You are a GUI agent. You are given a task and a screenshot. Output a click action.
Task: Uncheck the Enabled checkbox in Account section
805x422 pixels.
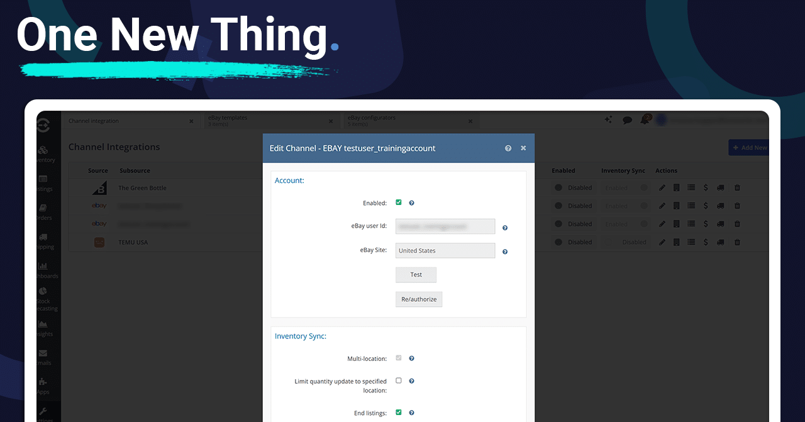coord(399,203)
